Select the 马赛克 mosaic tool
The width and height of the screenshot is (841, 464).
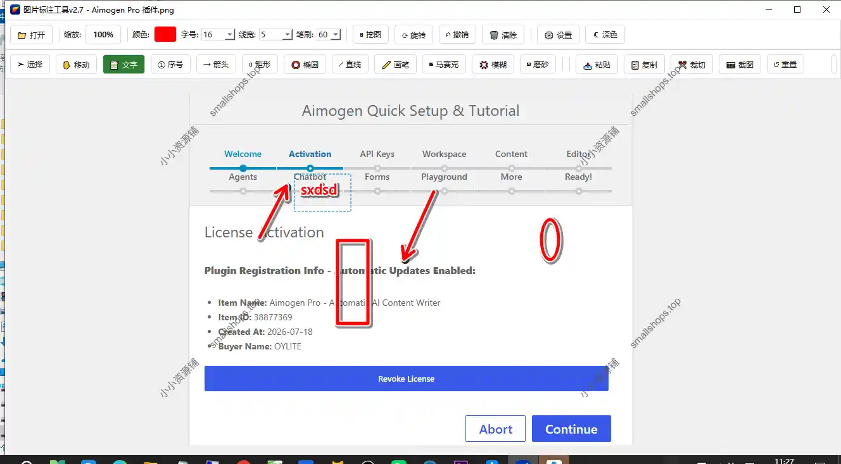pos(444,65)
